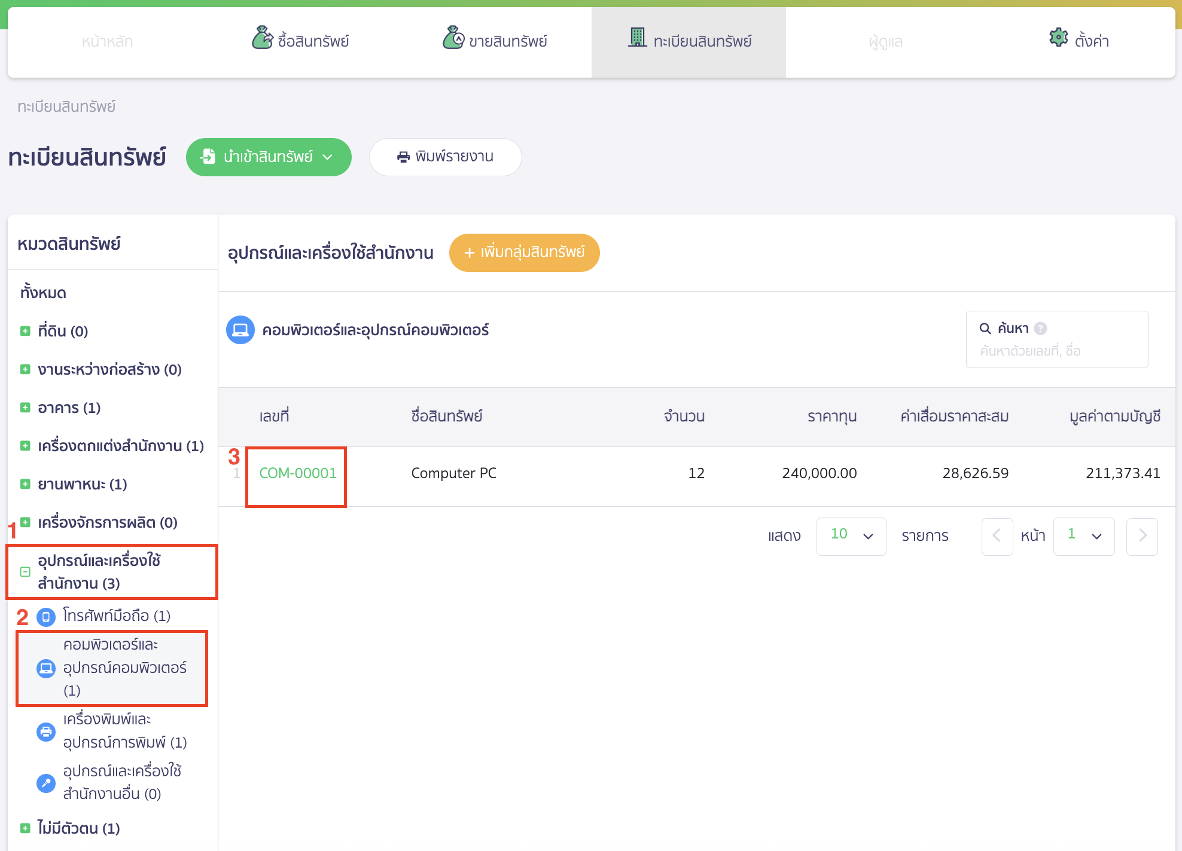
Task: Click the money bag icon ซื้อสินทรัพย์
Action: coord(262,38)
